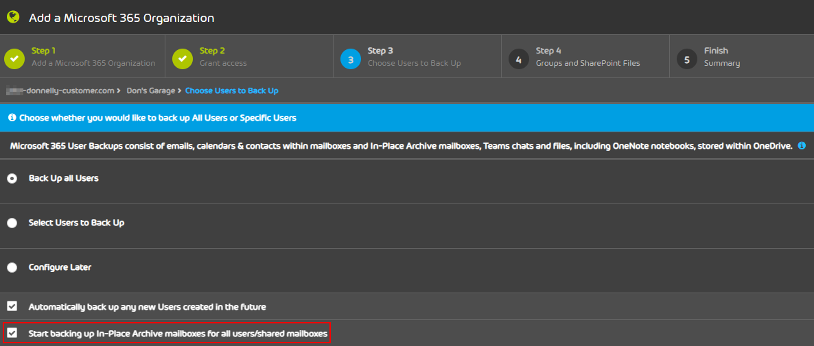The image size is (814, 346).
Task: Click the Add a Microsoft 365 Organization title
Action: tap(121, 18)
